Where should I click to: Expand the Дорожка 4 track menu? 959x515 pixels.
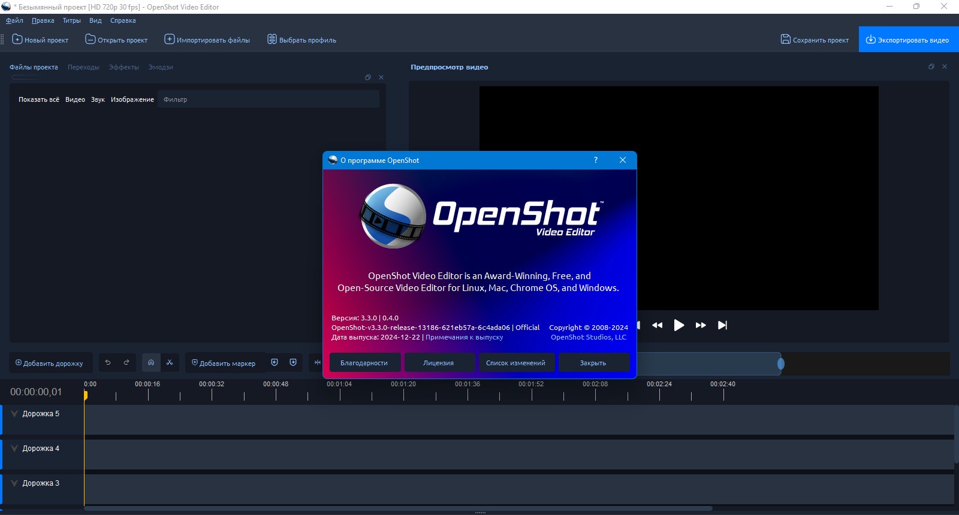tap(14, 449)
